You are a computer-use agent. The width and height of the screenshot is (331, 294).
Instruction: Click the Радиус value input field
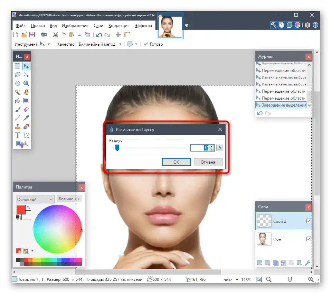click(x=200, y=148)
